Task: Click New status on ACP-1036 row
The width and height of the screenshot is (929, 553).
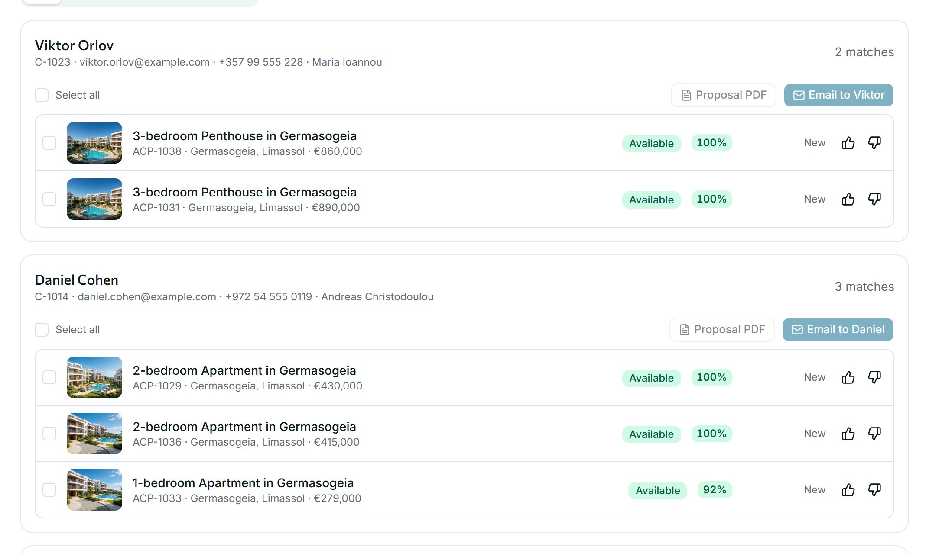Action: point(815,434)
